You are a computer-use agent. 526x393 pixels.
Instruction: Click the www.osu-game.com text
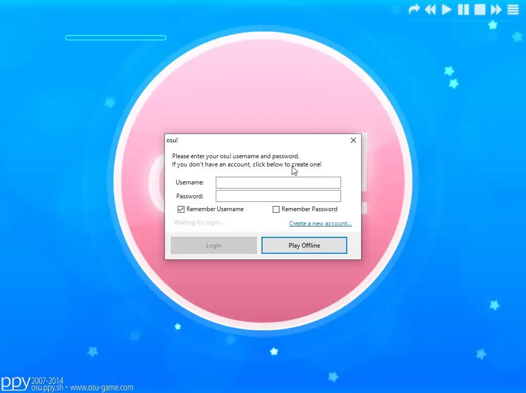pyautogui.click(x=102, y=388)
